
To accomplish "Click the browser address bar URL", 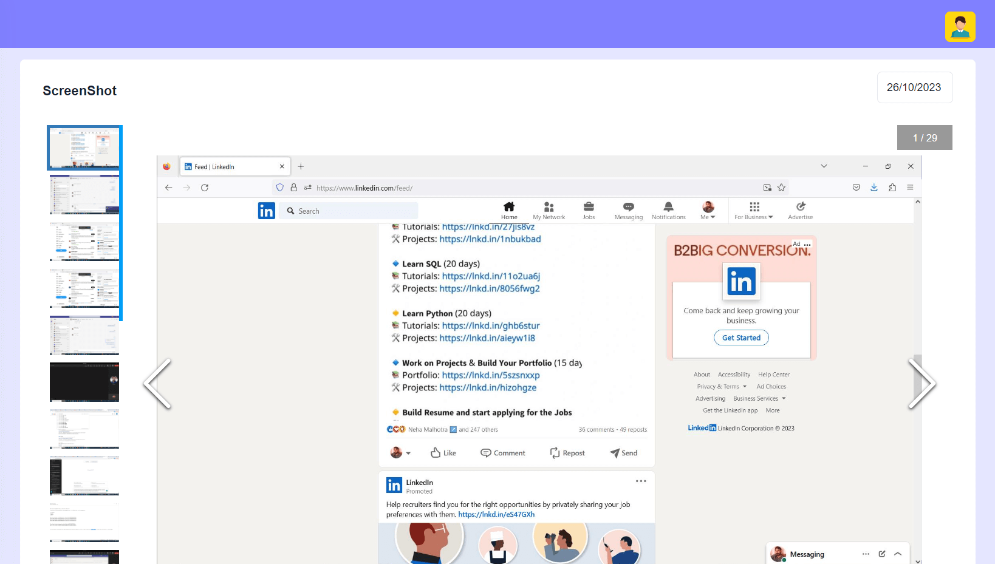I will 364,188.
